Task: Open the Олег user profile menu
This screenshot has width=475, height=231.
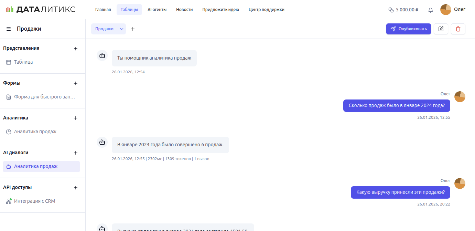Action: (453, 10)
